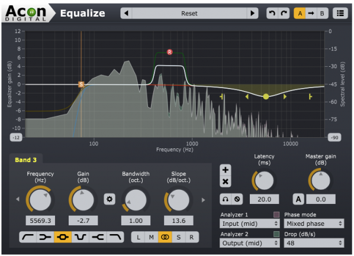354x256 pixels.
Task: Click the Acon Digital logo
Action: [25, 13]
